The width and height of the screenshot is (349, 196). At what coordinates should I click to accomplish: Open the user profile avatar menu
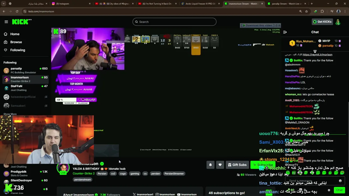pos(338,22)
